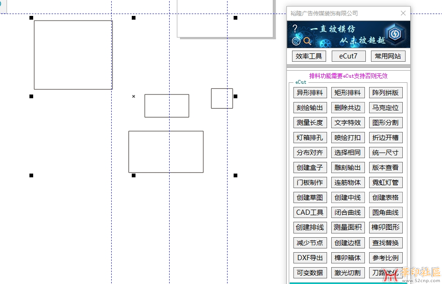Screen dimensions: 442x284
Task: Choose the 霓虹灯管 button
Action: pyautogui.click(x=385, y=182)
